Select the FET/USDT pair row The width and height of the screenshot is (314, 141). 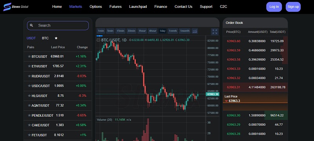pyautogui.click(x=58, y=135)
